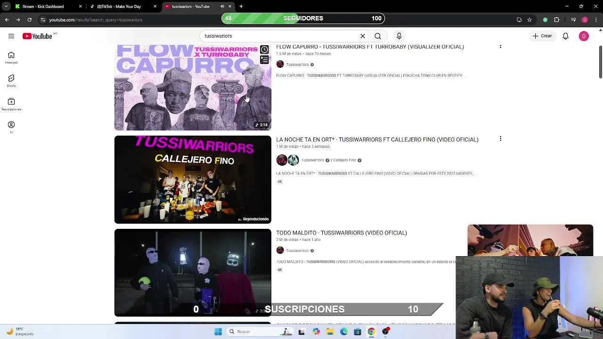Install app icon in address bar
The width and height of the screenshot is (603, 339).
click(x=519, y=20)
